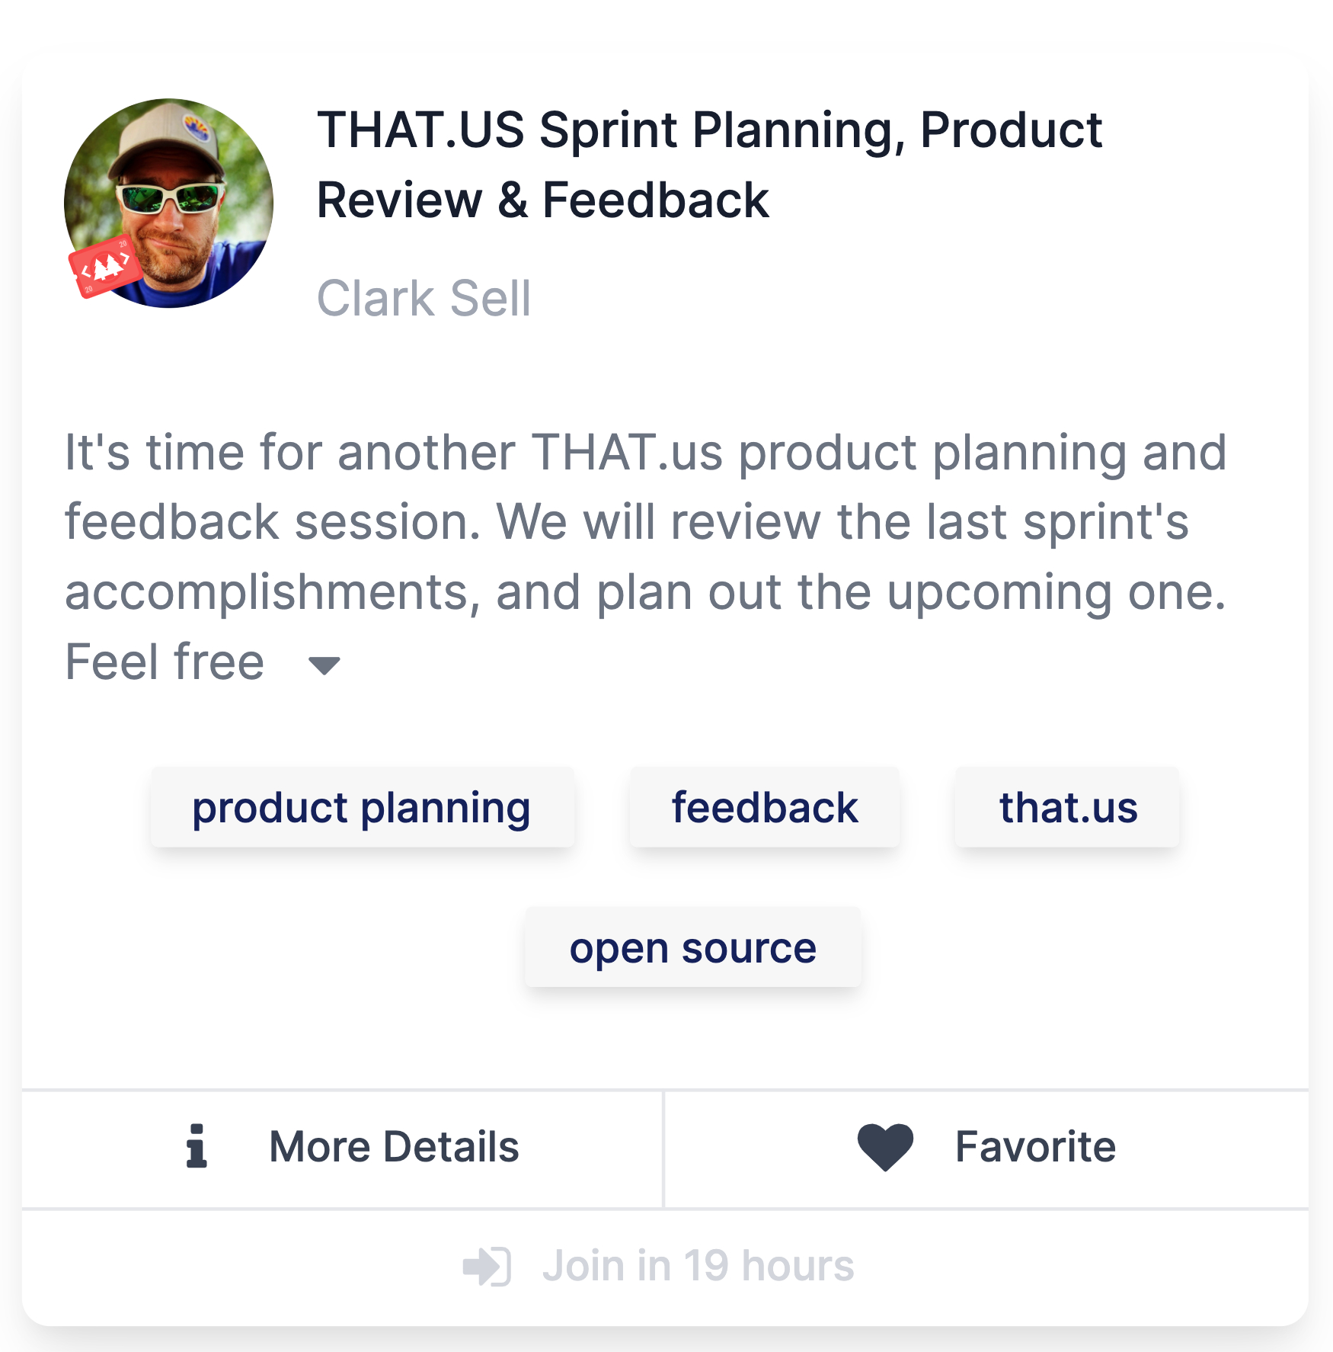Viewport: 1333px width, 1352px height.
Task: Select the 'product planning' tag
Action: click(x=362, y=808)
